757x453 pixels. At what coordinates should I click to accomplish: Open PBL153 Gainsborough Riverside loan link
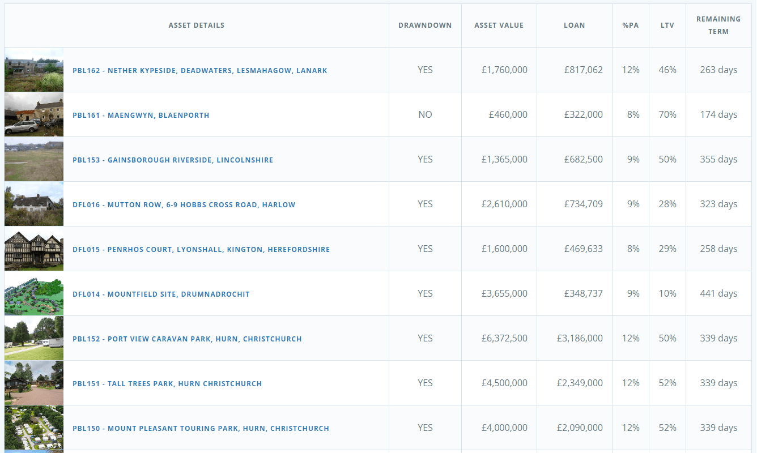pyautogui.click(x=173, y=160)
